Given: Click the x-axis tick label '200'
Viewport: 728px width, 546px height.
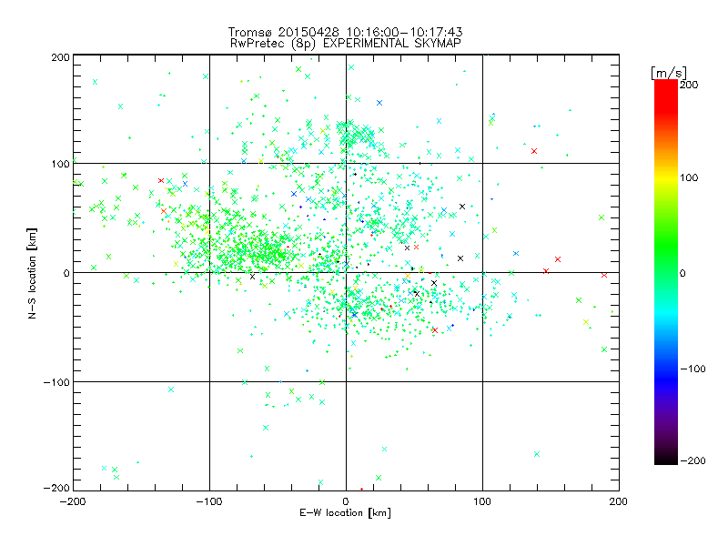Looking at the screenshot, I should coord(619,501).
